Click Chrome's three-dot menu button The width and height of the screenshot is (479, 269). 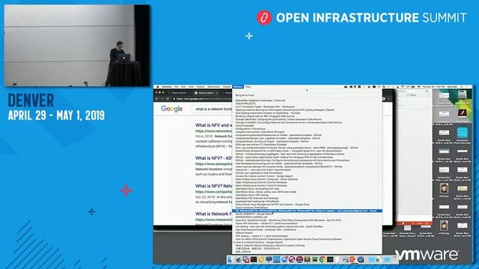(388, 99)
